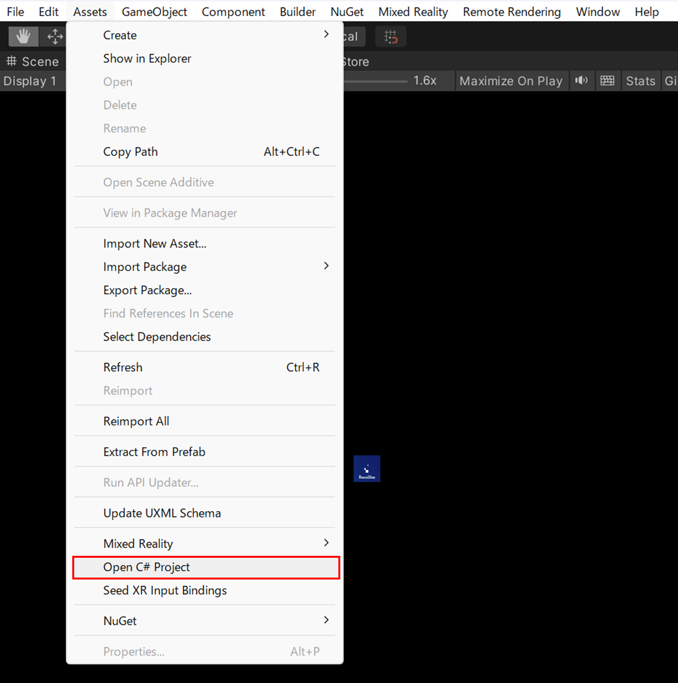
Task: Open the Component menu
Action: point(233,12)
